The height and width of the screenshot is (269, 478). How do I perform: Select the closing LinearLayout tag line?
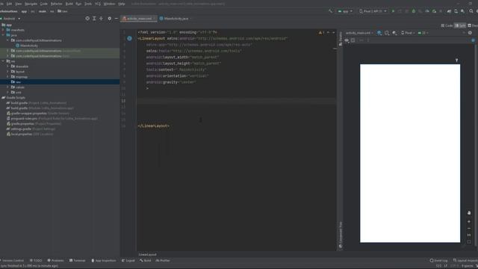coord(153,126)
